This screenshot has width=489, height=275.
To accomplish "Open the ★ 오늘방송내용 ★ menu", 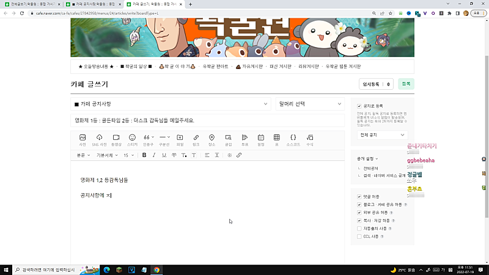I will tap(96, 67).
